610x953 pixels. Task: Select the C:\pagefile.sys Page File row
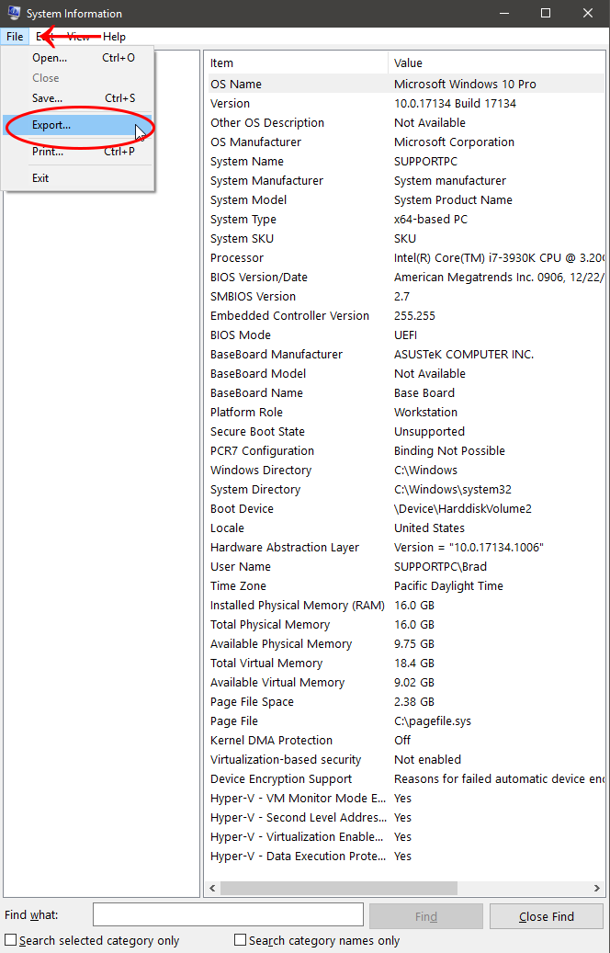click(x=406, y=721)
